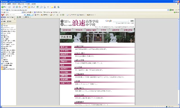The image size is (180, 108).
Task: Click the 沿革・歴史 side menu button
Action: [66, 51]
